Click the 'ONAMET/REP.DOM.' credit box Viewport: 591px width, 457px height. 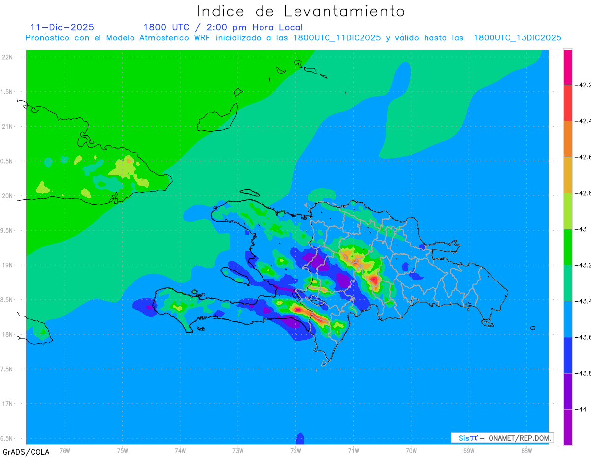coord(502,438)
